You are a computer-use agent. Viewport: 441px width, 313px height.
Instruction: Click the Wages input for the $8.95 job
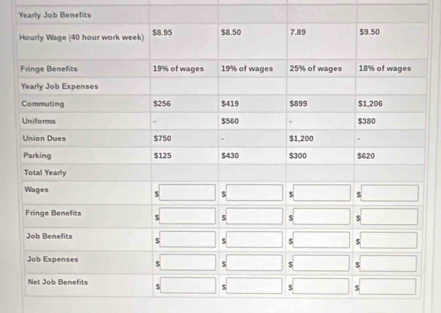(x=188, y=193)
